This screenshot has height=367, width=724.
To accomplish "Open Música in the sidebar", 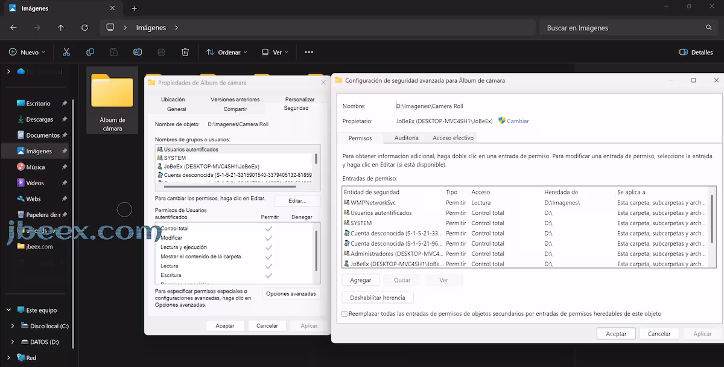I will pyautogui.click(x=35, y=167).
